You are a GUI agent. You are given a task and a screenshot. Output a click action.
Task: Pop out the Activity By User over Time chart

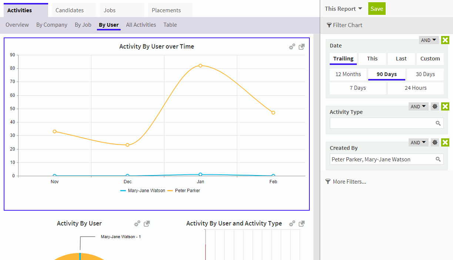point(302,47)
